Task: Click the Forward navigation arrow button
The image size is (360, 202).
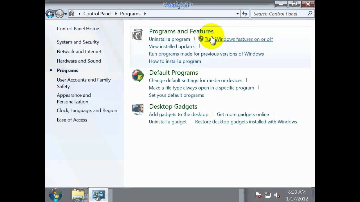Action: (x=59, y=14)
